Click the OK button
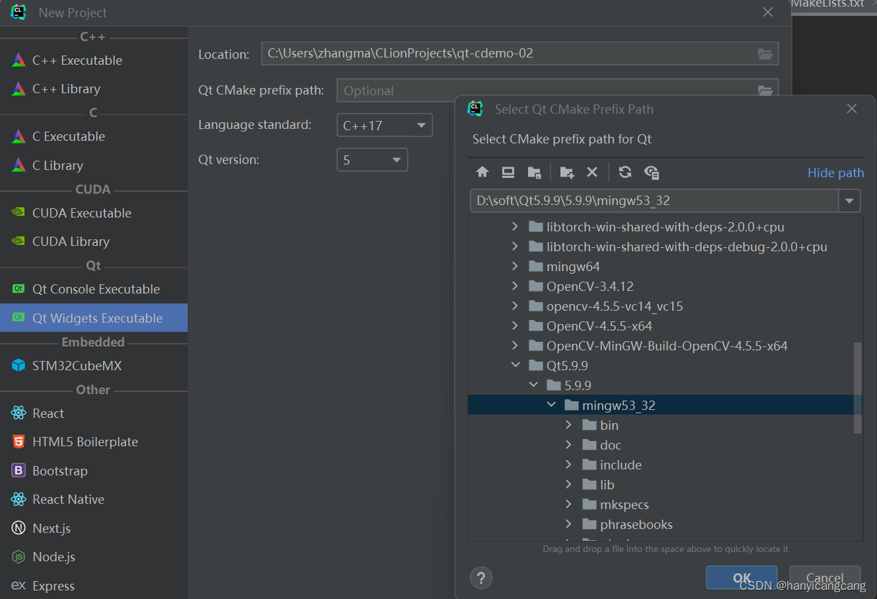 pos(740,577)
